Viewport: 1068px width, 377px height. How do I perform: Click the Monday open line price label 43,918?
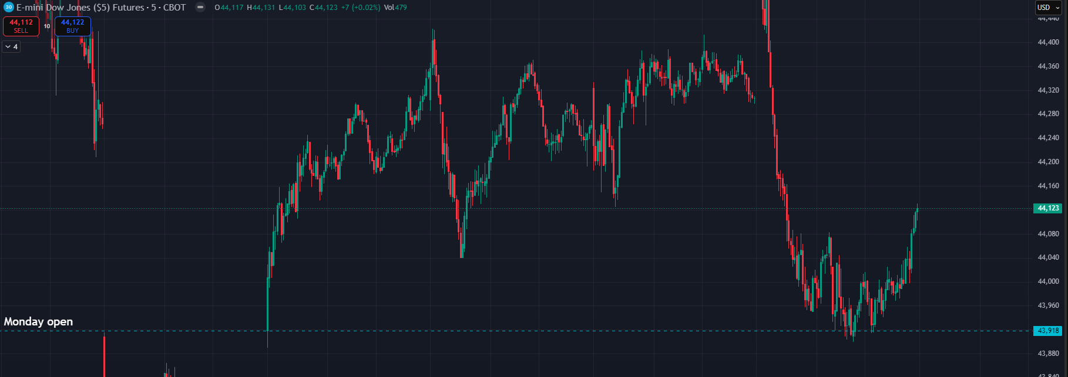(x=1047, y=331)
